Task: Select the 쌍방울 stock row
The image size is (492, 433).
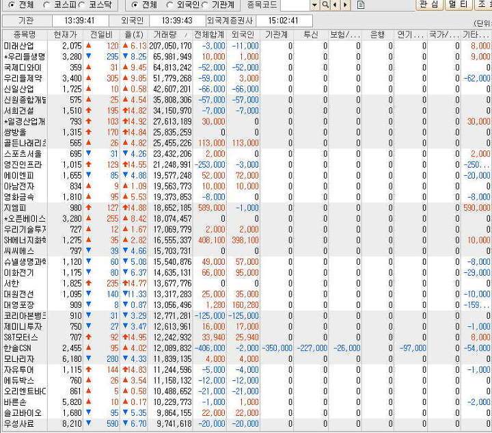Action: coord(246,132)
